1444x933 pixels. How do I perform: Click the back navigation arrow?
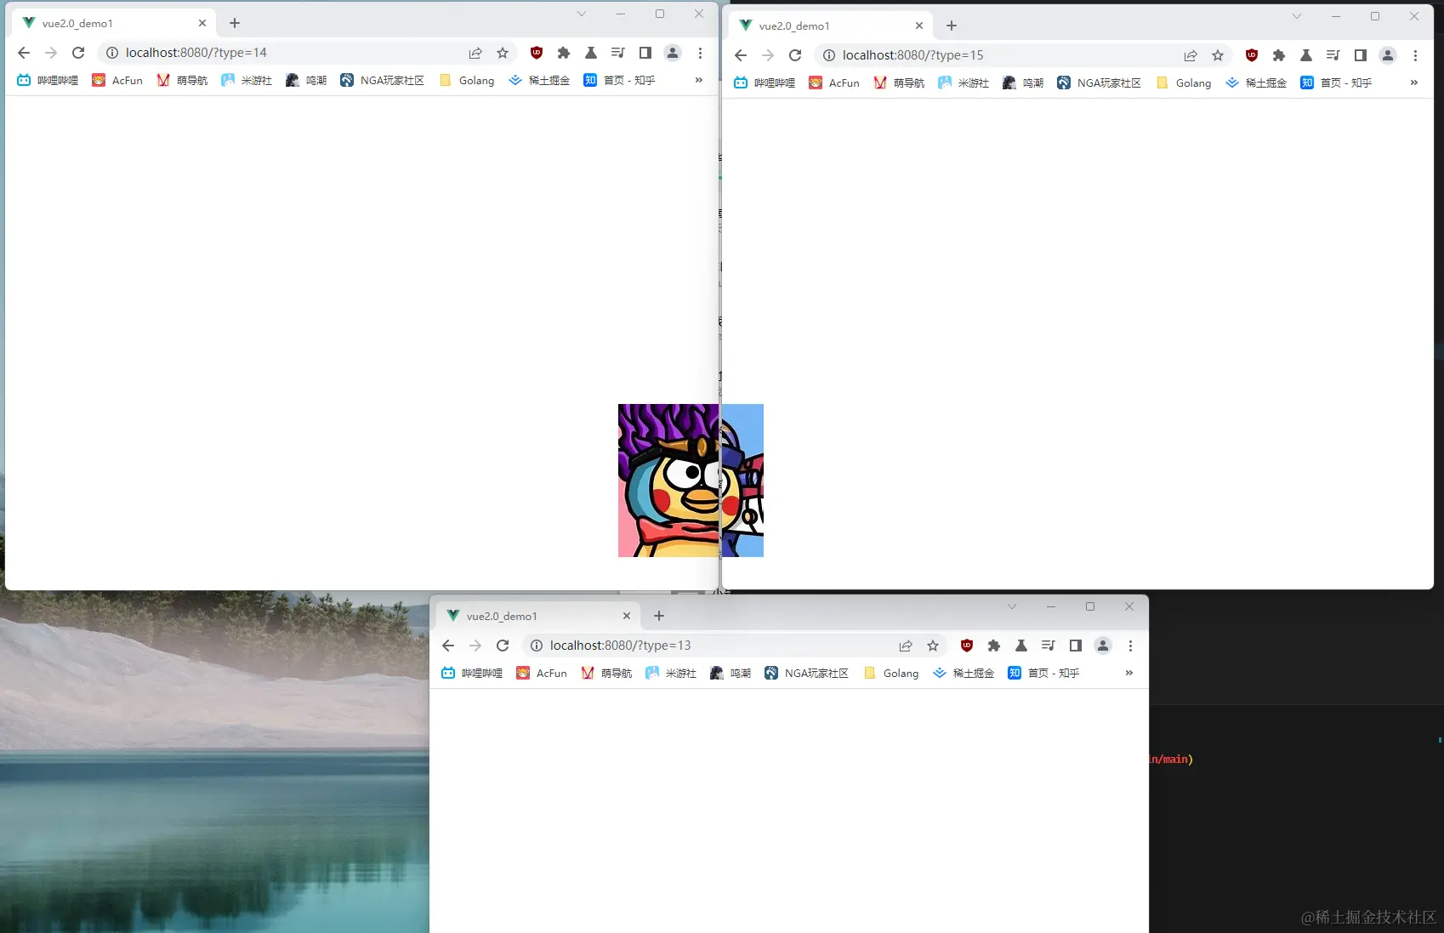click(x=23, y=52)
